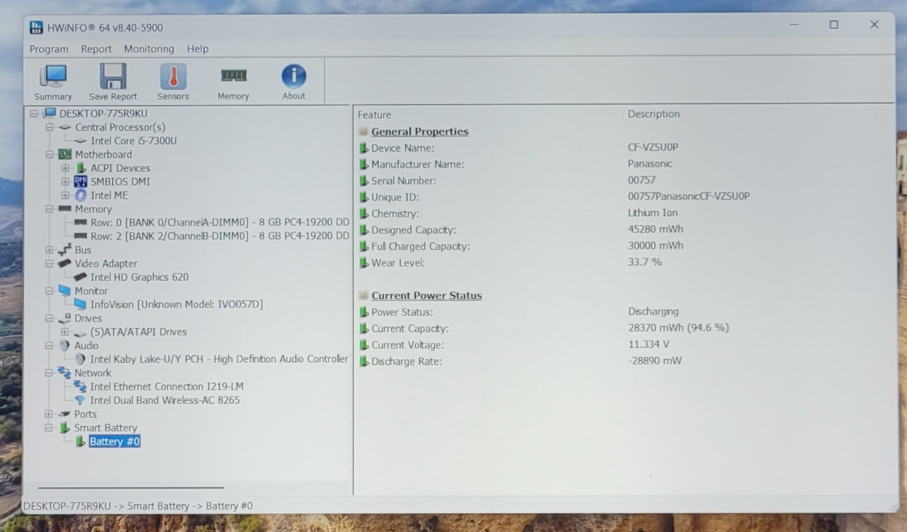
Task: Select Intel HD Graphics 620 item
Action: tap(139, 277)
